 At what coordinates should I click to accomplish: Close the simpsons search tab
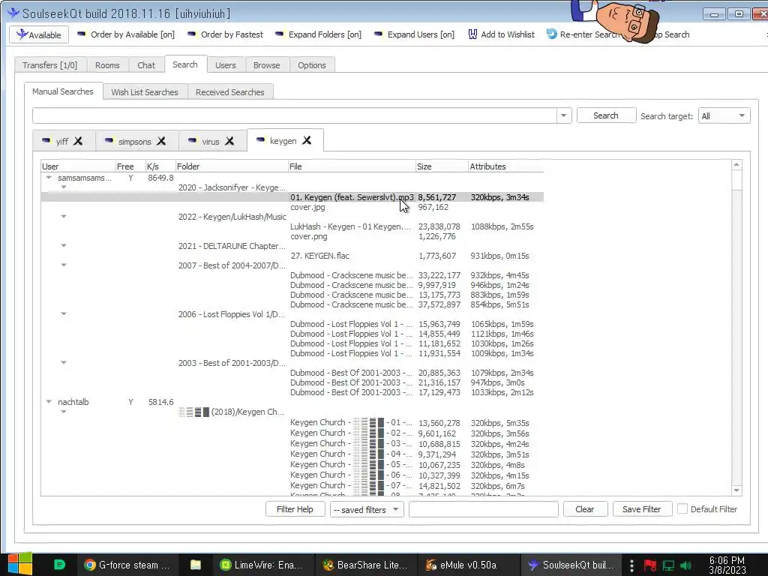161,141
